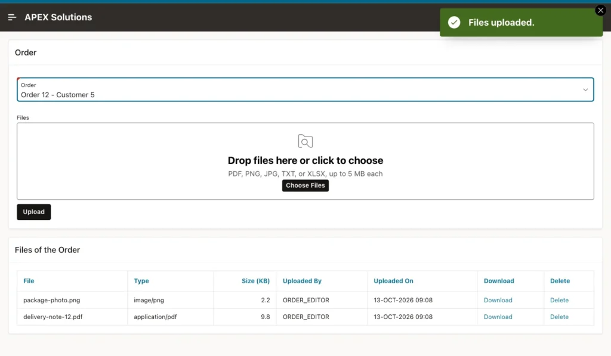
Task: Click the 'Drop files here or click to choose' text
Action: (x=305, y=160)
